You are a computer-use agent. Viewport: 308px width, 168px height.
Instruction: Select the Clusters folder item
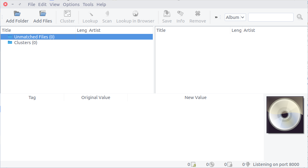[26, 43]
